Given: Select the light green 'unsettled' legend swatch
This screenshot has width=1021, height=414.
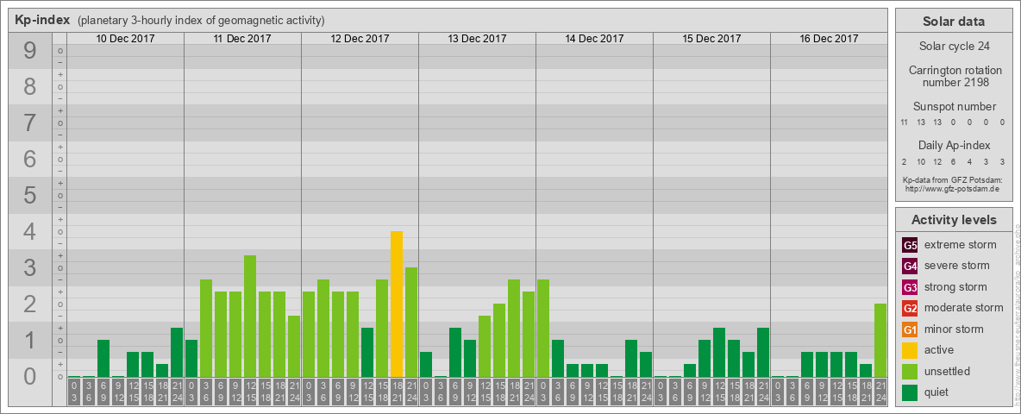Looking at the screenshot, I should (911, 372).
